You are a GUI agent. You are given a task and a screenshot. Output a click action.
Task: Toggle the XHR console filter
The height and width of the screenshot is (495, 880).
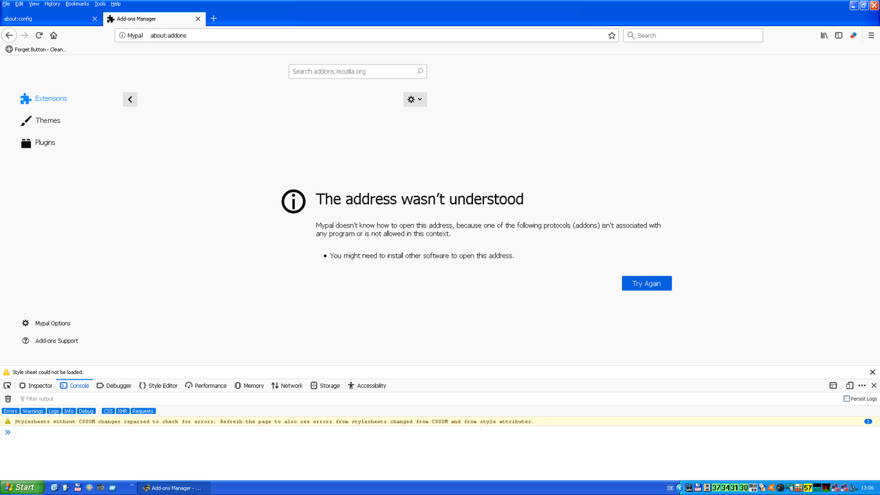pos(122,411)
